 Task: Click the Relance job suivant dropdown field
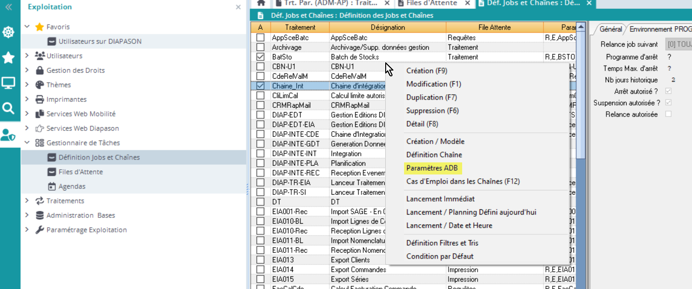click(x=678, y=44)
